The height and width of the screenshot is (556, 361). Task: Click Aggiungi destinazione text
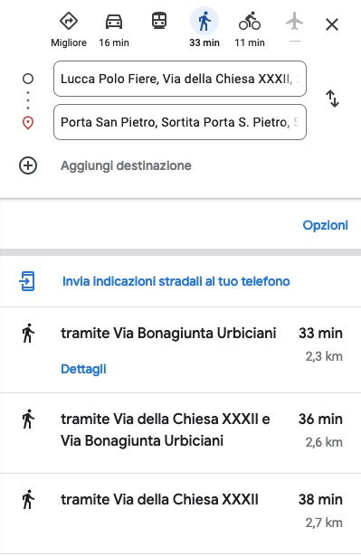[x=126, y=165]
